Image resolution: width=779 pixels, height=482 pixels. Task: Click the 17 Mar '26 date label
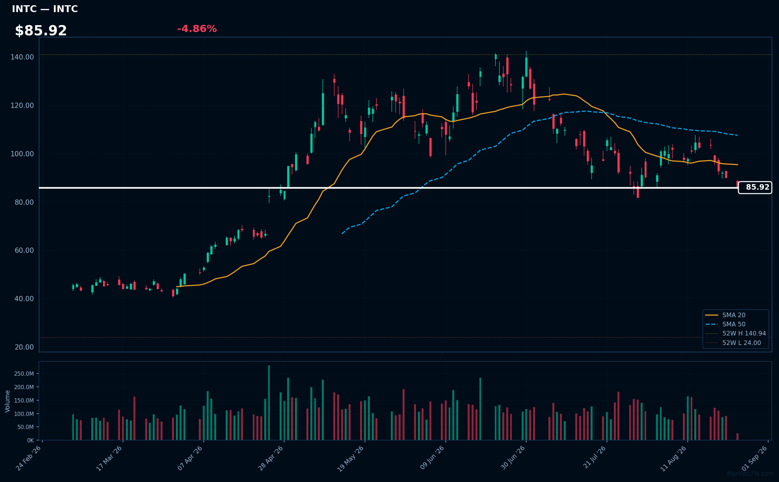[109, 458]
